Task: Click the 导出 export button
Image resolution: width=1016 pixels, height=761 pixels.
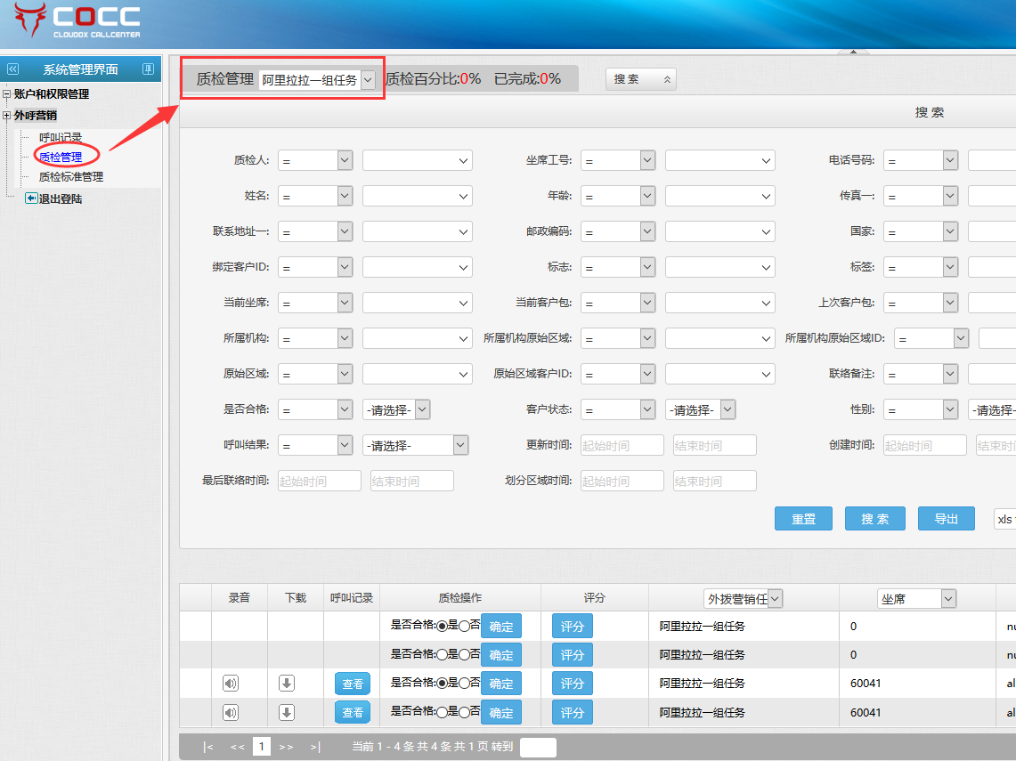Action: [x=946, y=519]
